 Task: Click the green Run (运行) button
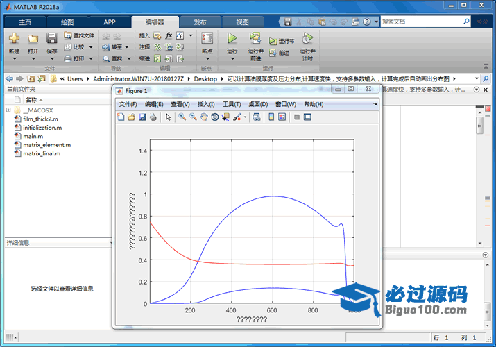[x=232, y=40]
